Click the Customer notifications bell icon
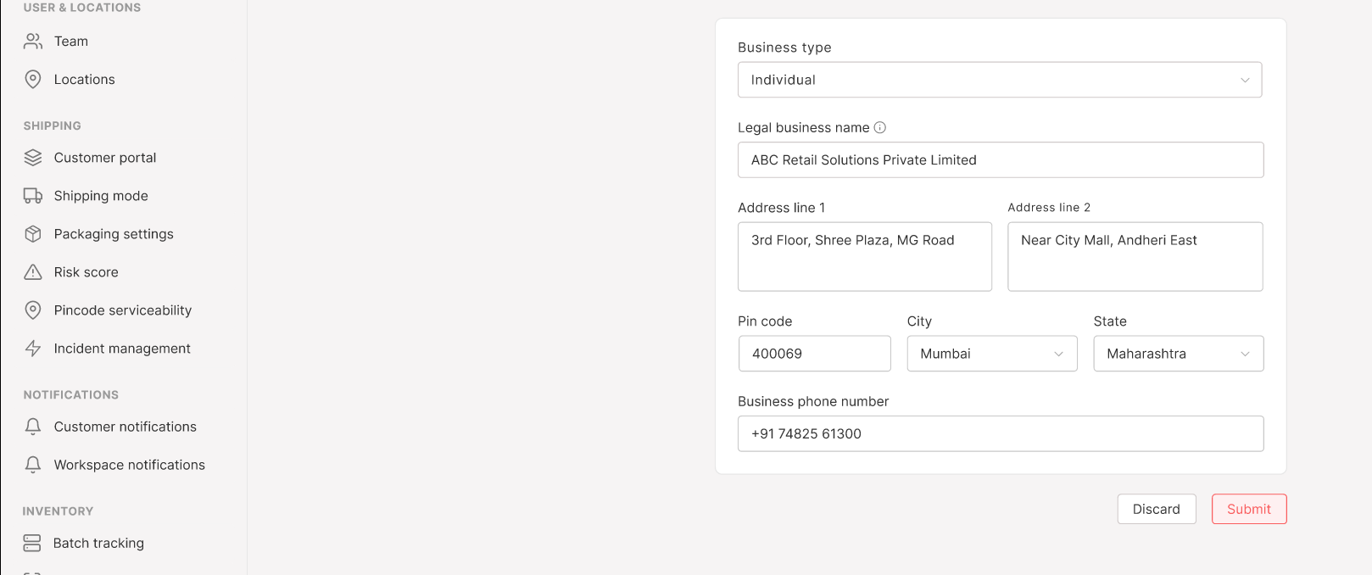The width and height of the screenshot is (1372, 575). [x=33, y=427]
